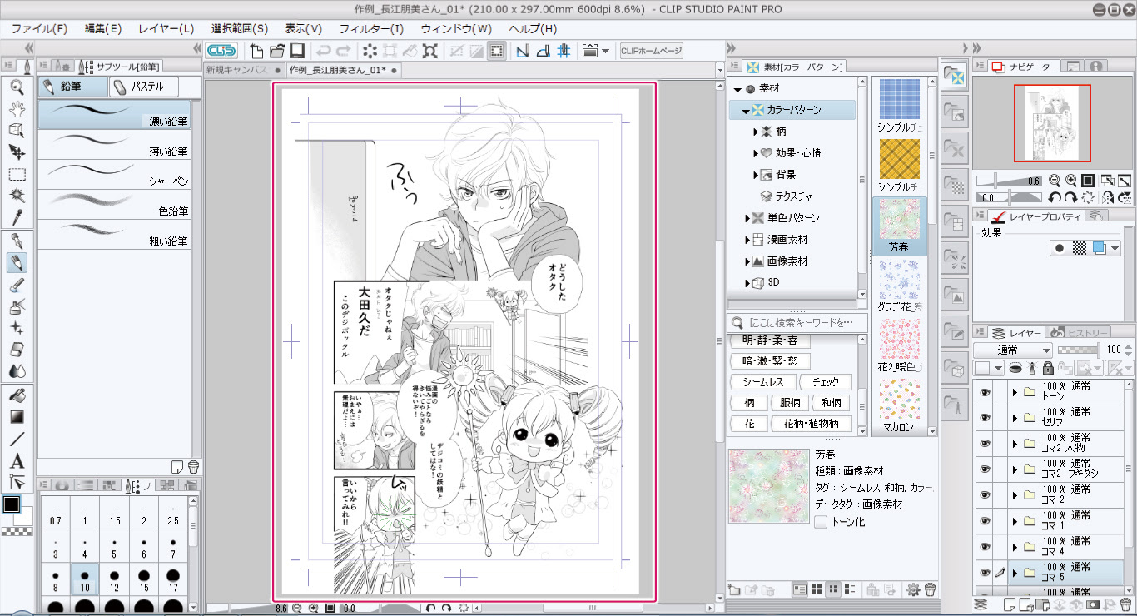The image size is (1137, 616).
Task: Hide the コマ2 フキダシ layer folder
Action: click(x=986, y=469)
